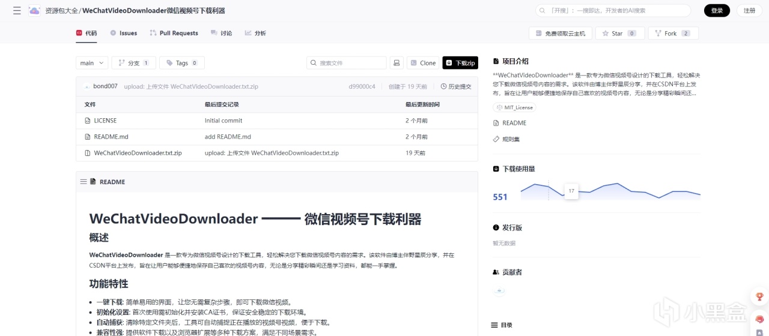Open WeChatVideoDownloader.txt.zip file
This screenshot has height=336, width=769.
click(138, 153)
